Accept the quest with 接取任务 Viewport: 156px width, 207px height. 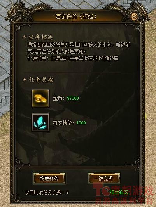tap(49, 179)
